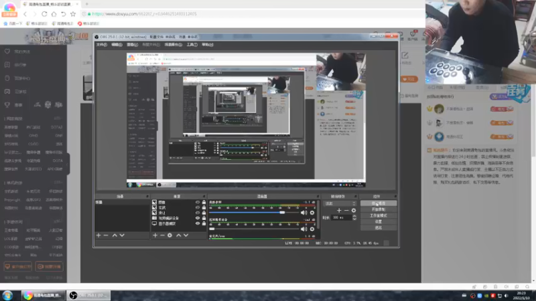Switch to OBS in the taskbar
The width and height of the screenshot is (536, 301).
pos(89,295)
